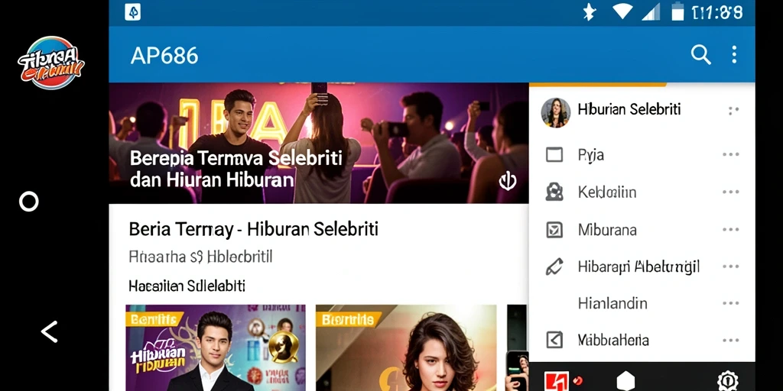783x391 pixels.
Task: Tap the cellular signal status icon
Action: point(651,12)
